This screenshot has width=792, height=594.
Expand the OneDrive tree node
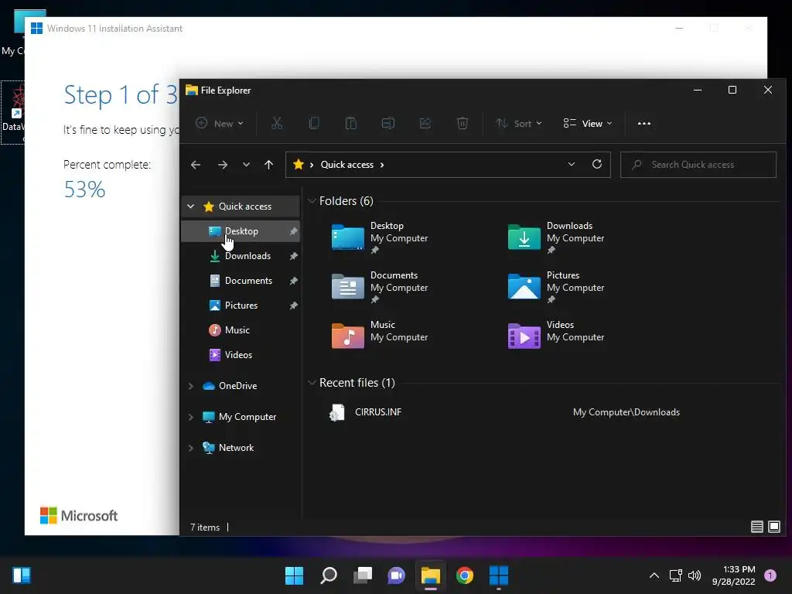pyautogui.click(x=190, y=386)
